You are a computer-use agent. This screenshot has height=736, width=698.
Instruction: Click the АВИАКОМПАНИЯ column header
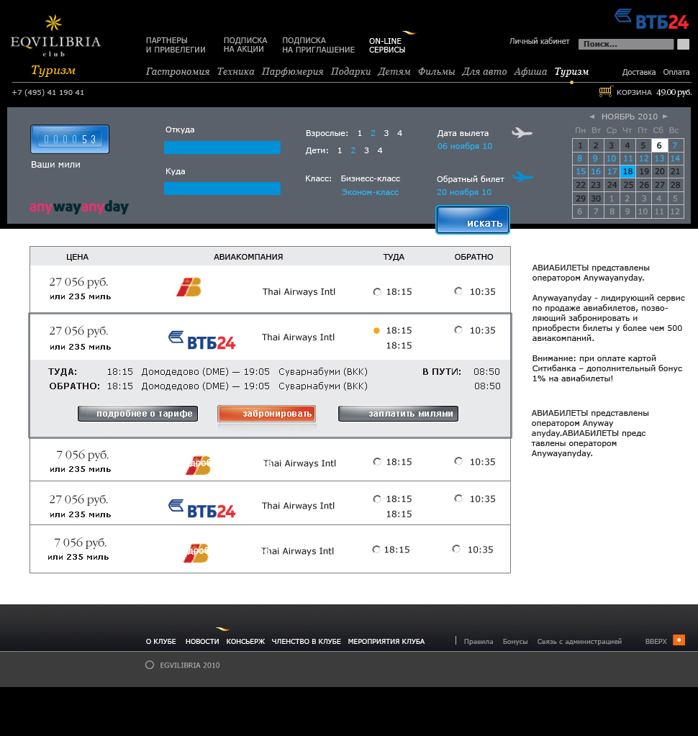[248, 258]
